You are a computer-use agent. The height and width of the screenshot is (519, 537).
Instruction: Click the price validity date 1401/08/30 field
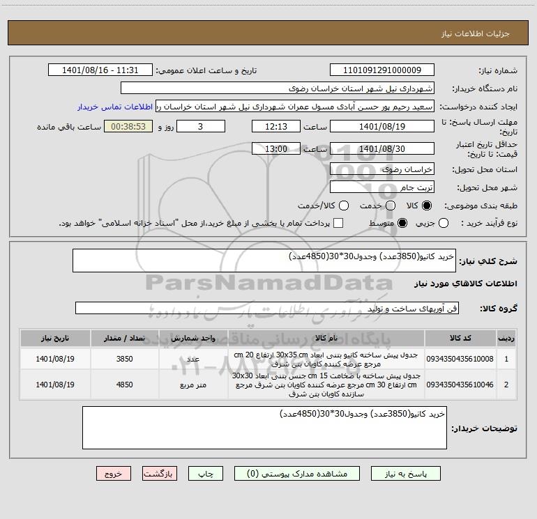pos(382,148)
